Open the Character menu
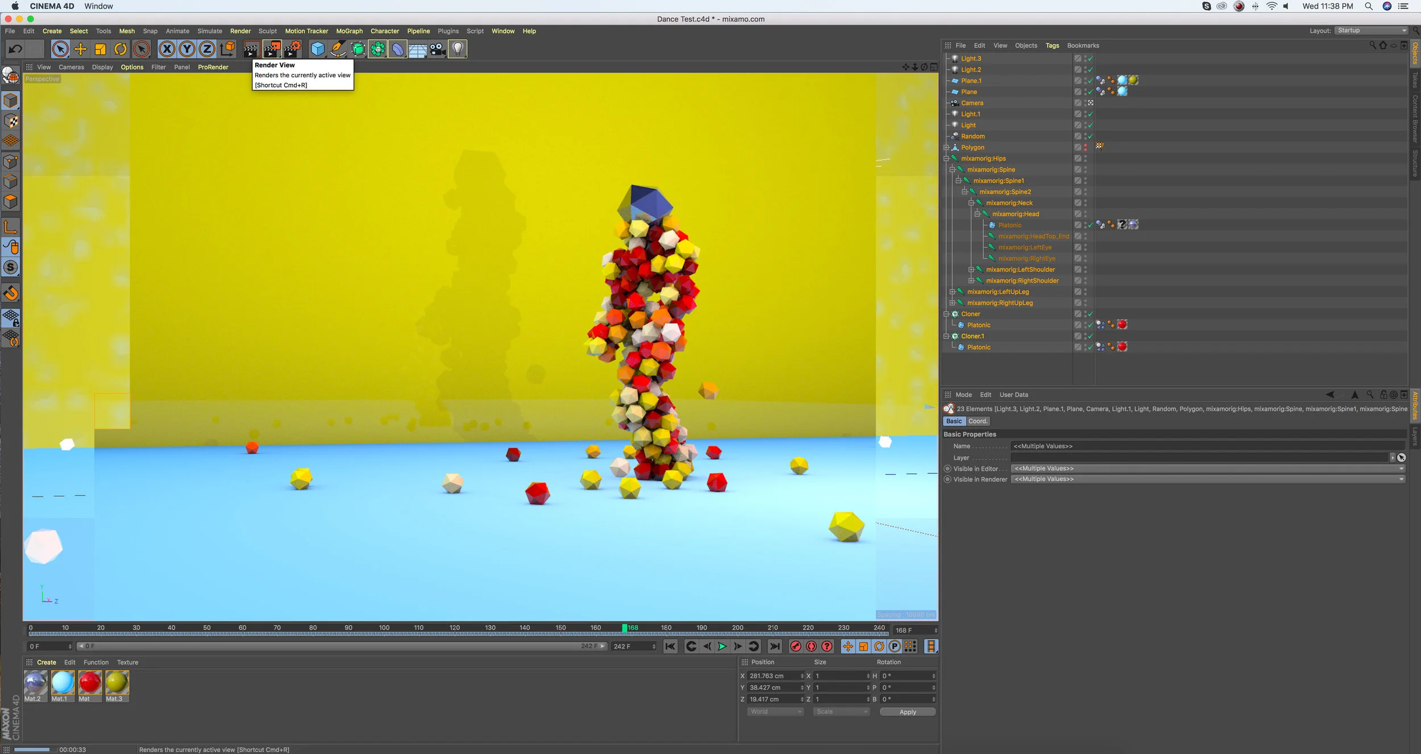This screenshot has height=754, width=1421. click(385, 31)
